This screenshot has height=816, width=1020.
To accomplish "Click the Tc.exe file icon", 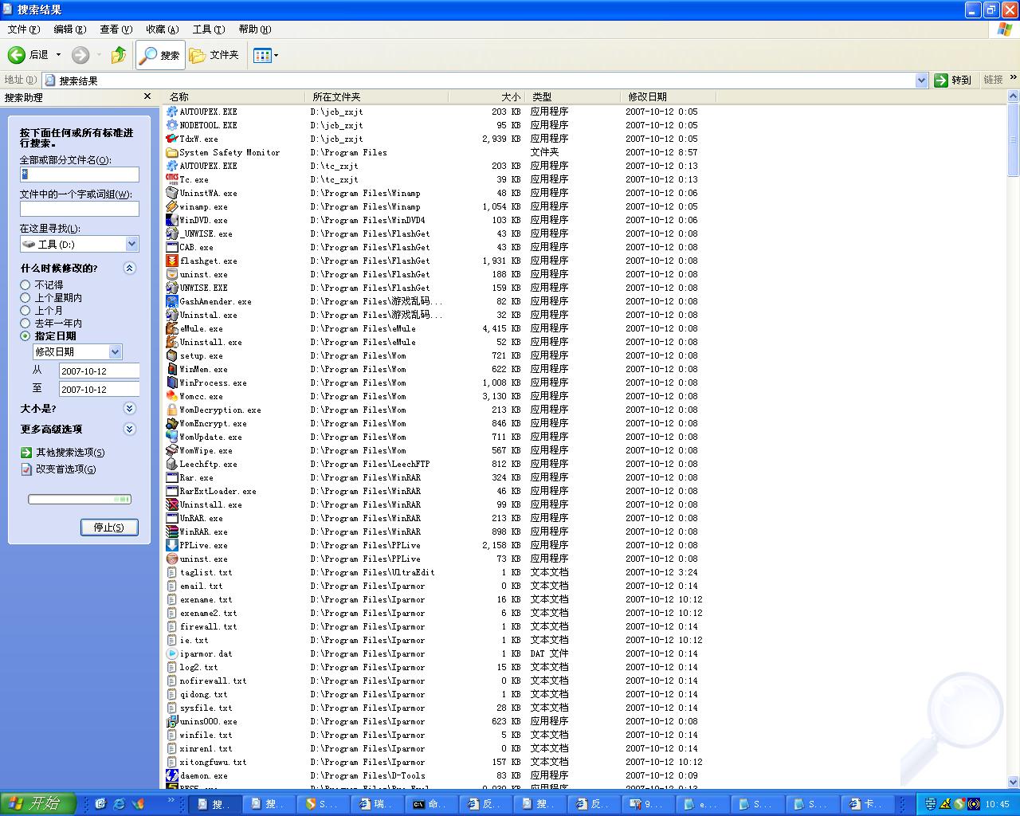I will [172, 179].
